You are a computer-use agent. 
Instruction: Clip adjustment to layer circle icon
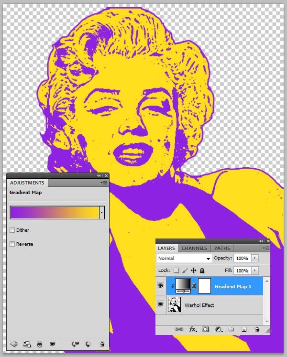point(39,344)
